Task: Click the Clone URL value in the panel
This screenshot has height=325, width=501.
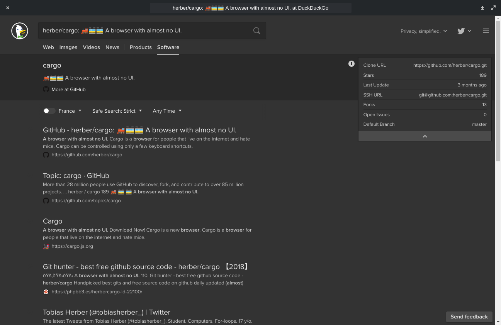Action: (x=450, y=65)
